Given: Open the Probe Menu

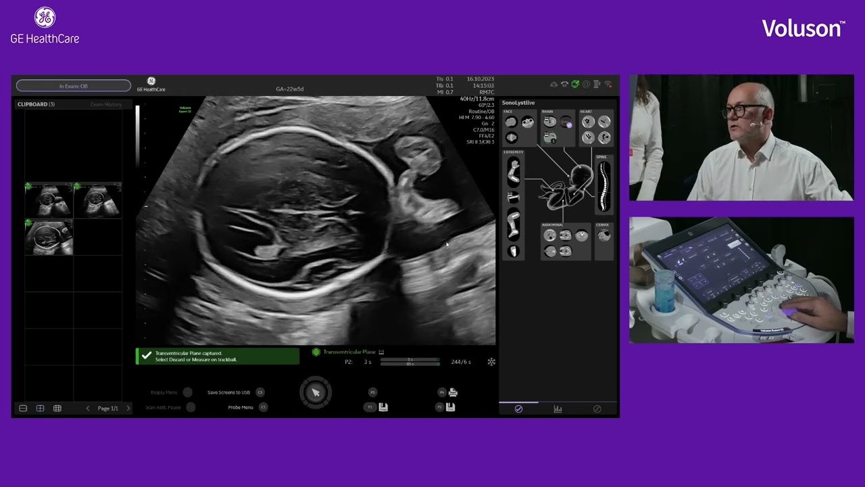Looking at the screenshot, I should coord(241,407).
